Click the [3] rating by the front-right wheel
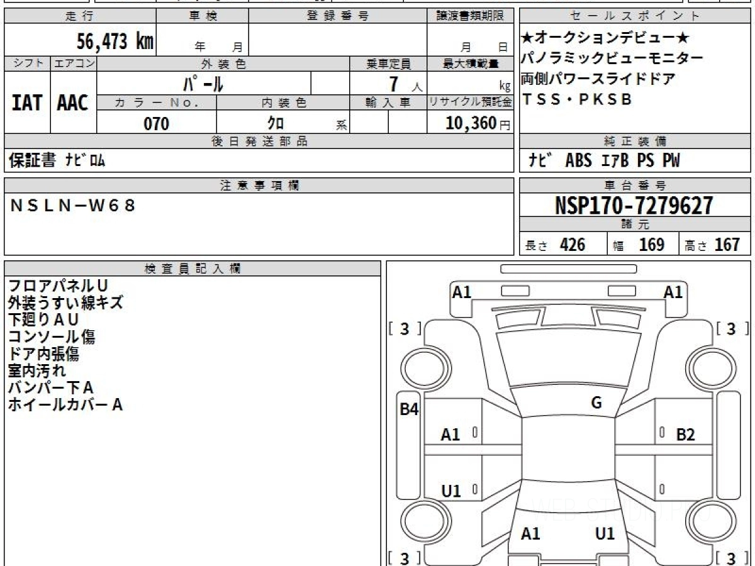The height and width of the screenshot is (566, 755). pos(732,328)
